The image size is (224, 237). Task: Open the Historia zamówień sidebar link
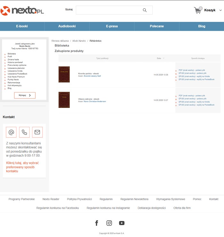point(15,62)
